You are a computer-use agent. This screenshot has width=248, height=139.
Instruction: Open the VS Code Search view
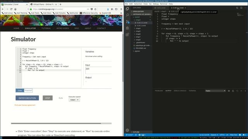[127, 15]
